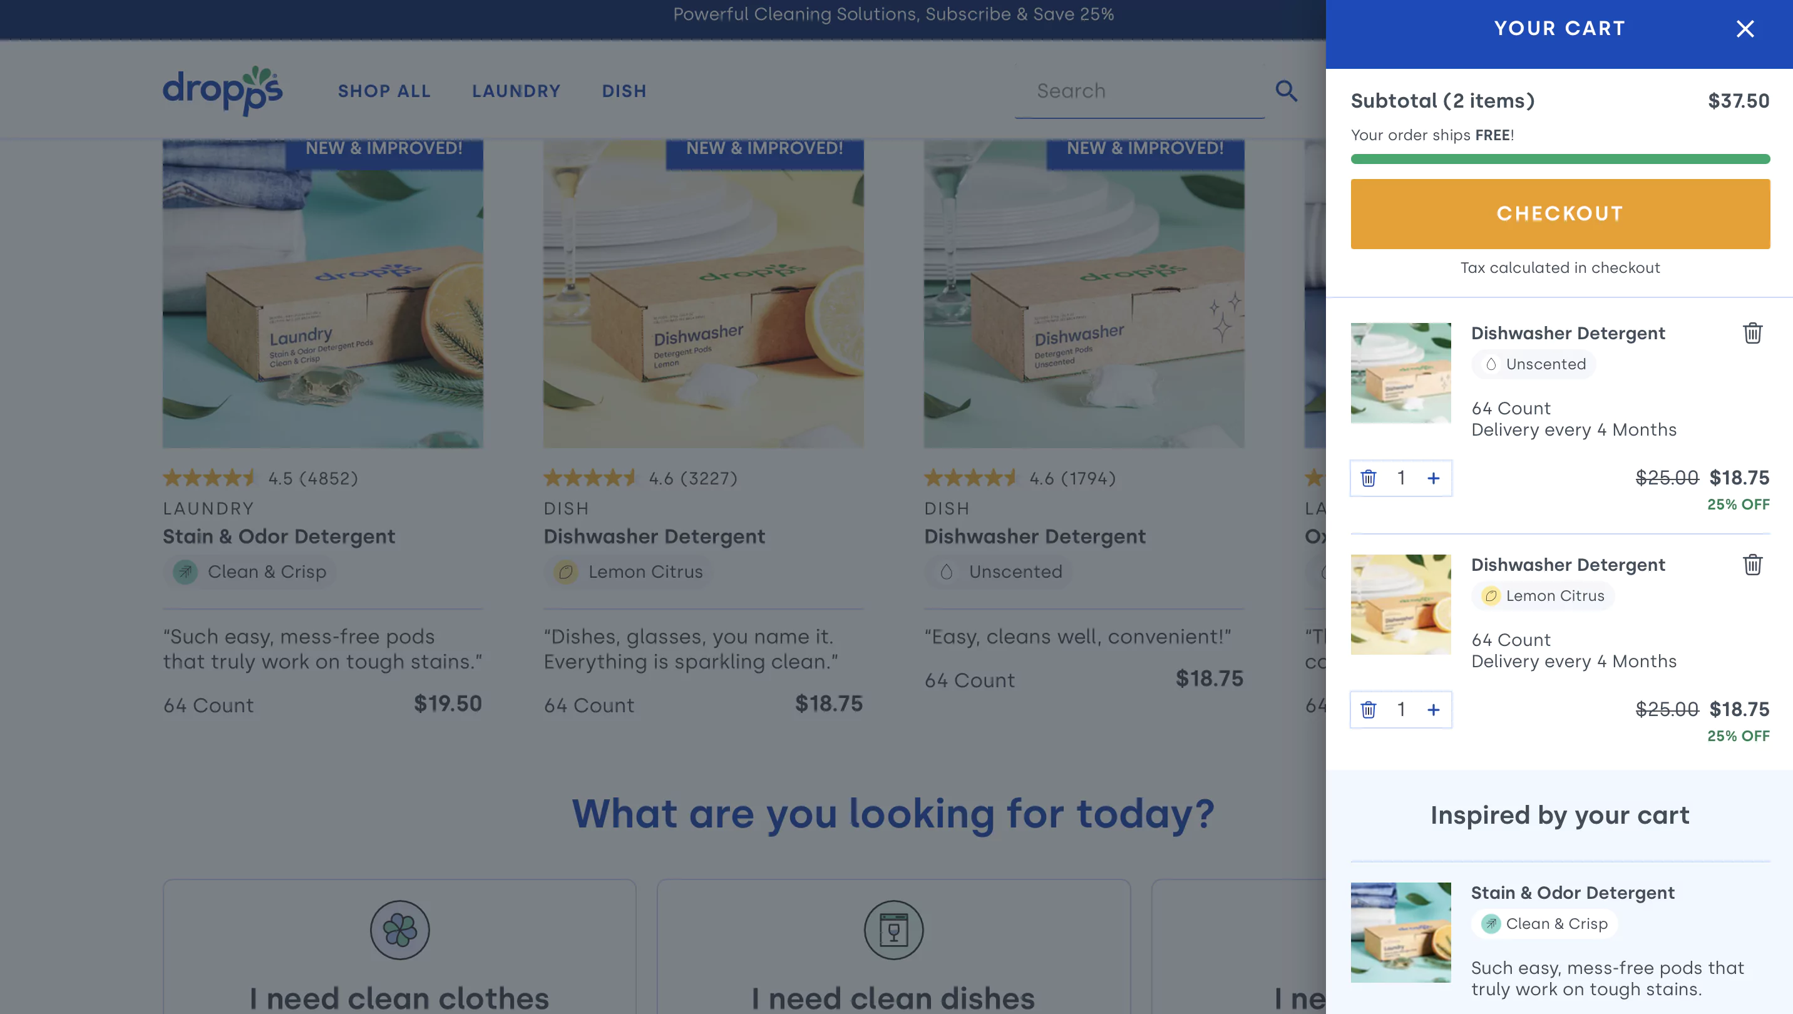Click the 'Your order ships FREE!' message
The width and height of the screenshot is (1793, 1014).
1432,135
